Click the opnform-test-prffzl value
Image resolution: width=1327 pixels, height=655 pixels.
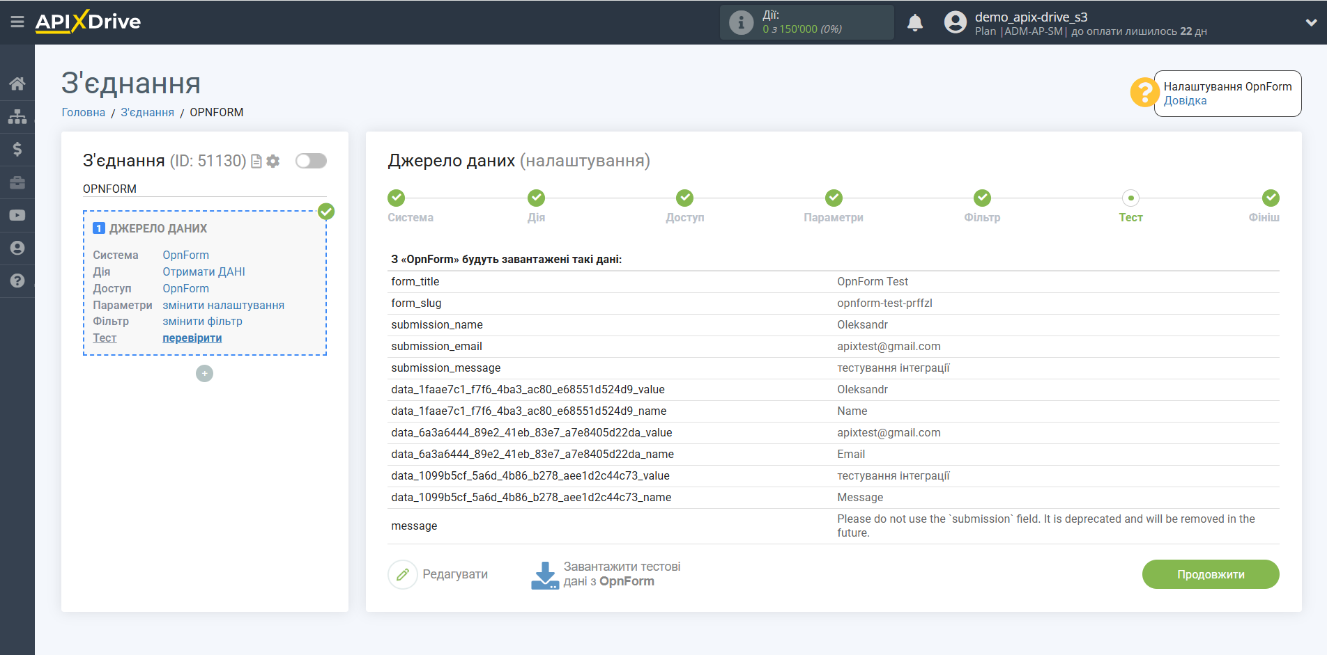coord(884,303)
